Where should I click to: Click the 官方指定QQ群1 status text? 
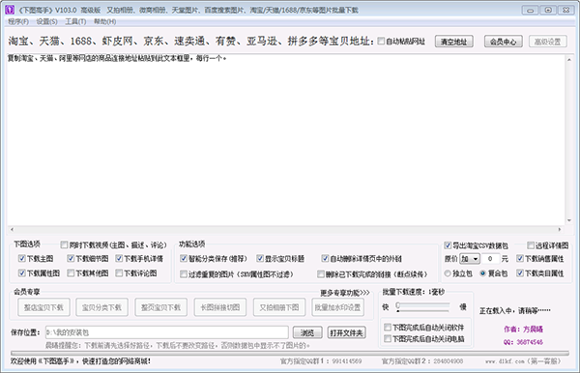(321, 361)
